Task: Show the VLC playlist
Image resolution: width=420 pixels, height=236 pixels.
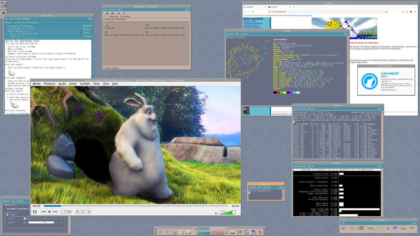Action: 77,212
